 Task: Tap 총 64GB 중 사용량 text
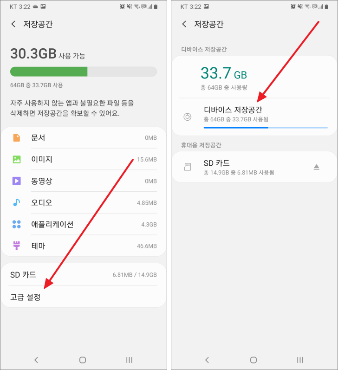[x=224, y=88]
